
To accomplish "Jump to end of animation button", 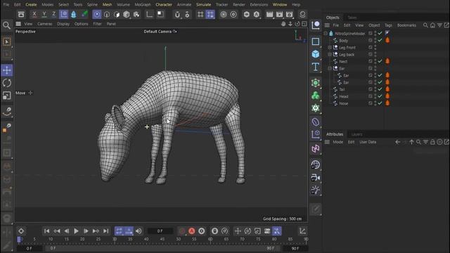I will pyautogui.click(x=106, y=231).
